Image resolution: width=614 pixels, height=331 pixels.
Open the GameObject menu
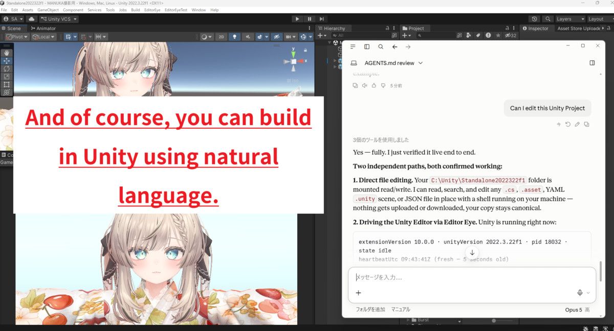coord(48,10)
